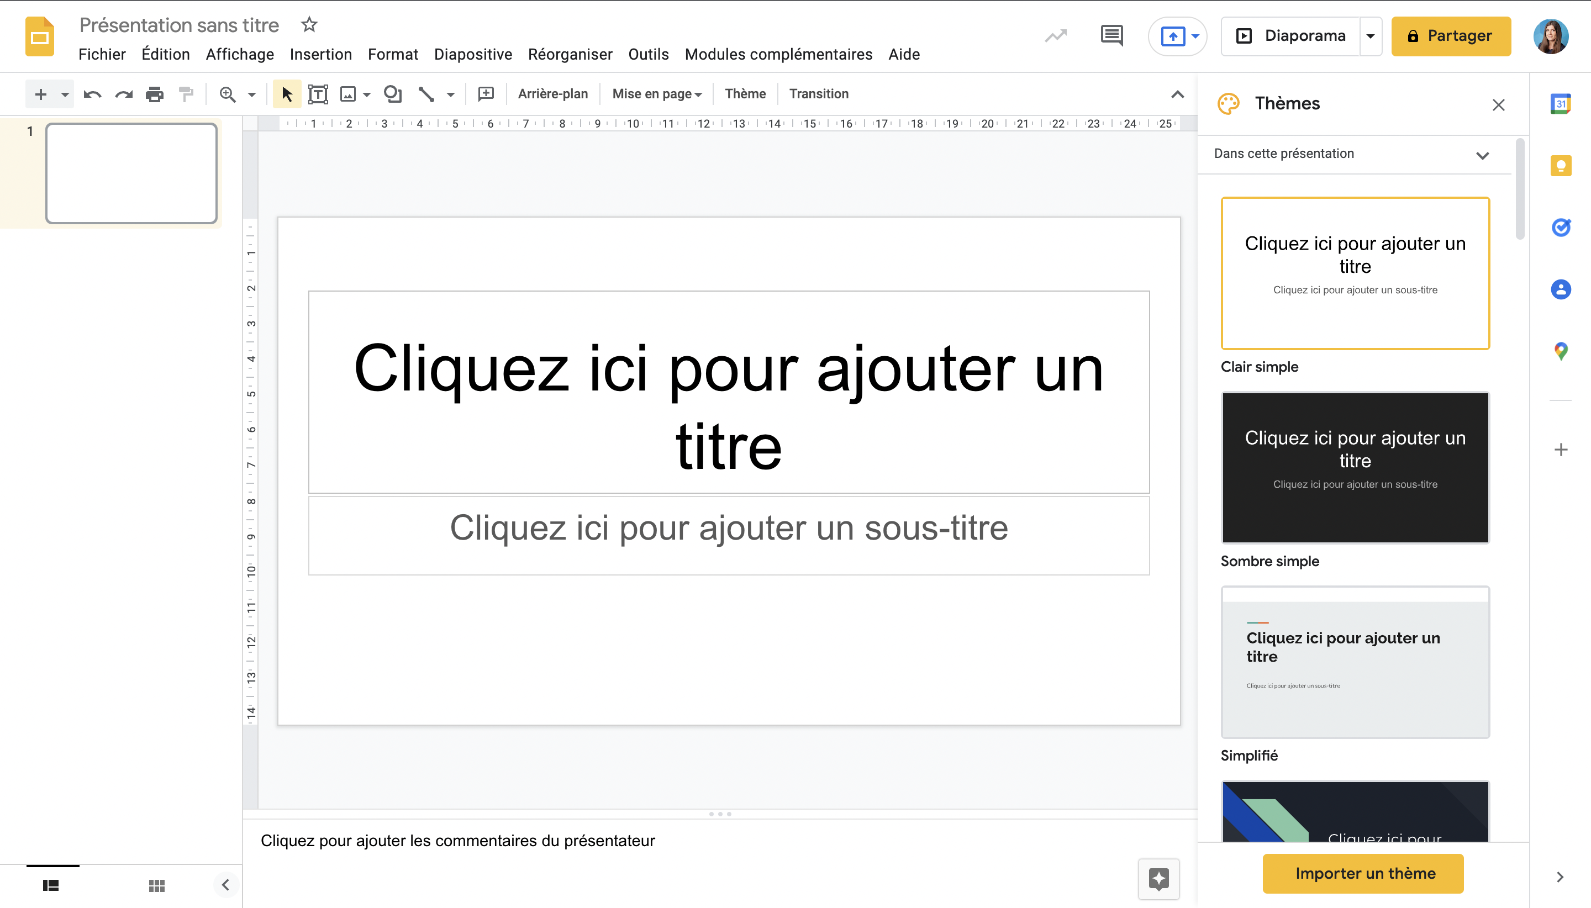Open line type dropdown arrow

coord(451,95)
